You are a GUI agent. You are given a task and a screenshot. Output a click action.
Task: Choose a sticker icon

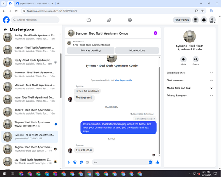pyautogui.click(x=81, y=162)
